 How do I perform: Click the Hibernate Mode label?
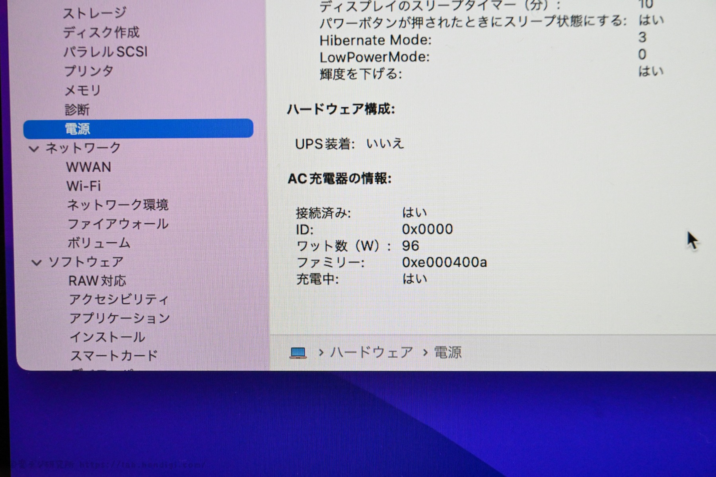376,41
